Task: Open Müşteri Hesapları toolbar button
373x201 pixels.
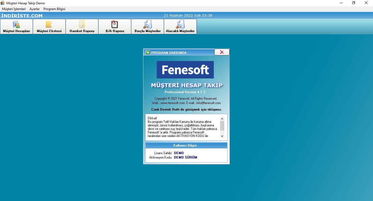Action: coord(16,26)
